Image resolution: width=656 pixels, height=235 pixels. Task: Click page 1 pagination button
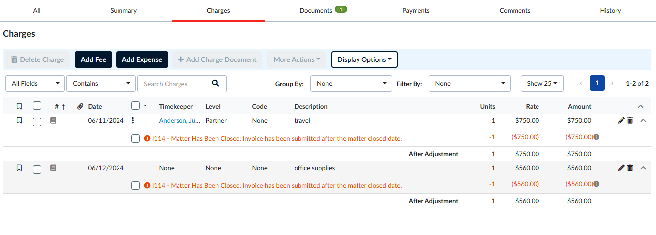(597, 83)
